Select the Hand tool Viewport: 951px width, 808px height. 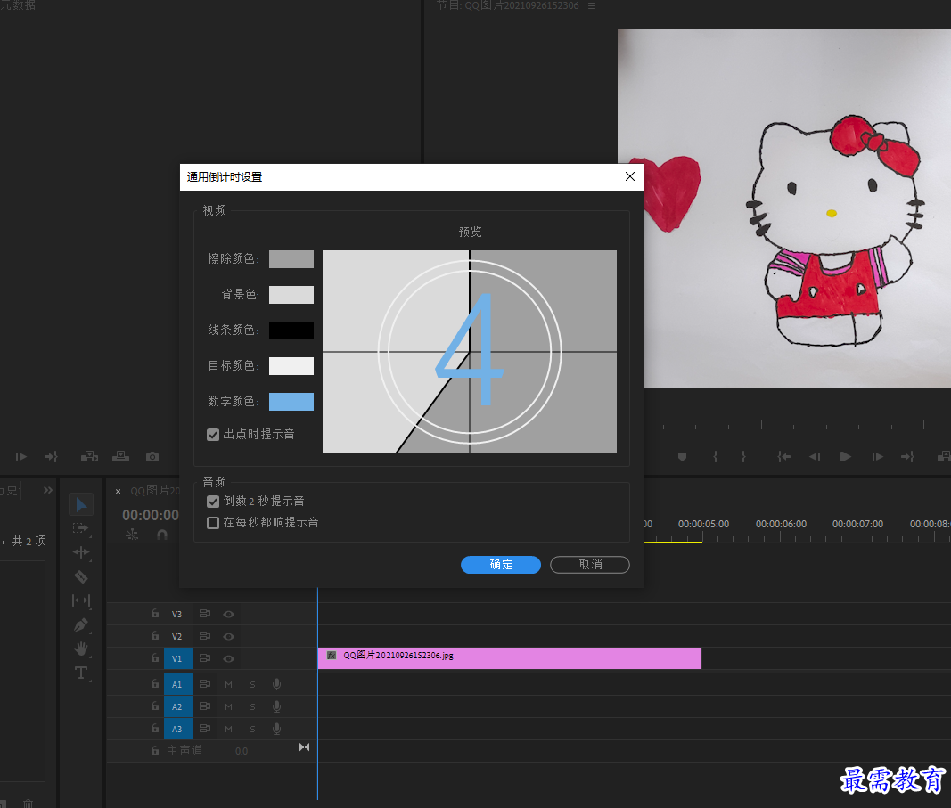81,649
